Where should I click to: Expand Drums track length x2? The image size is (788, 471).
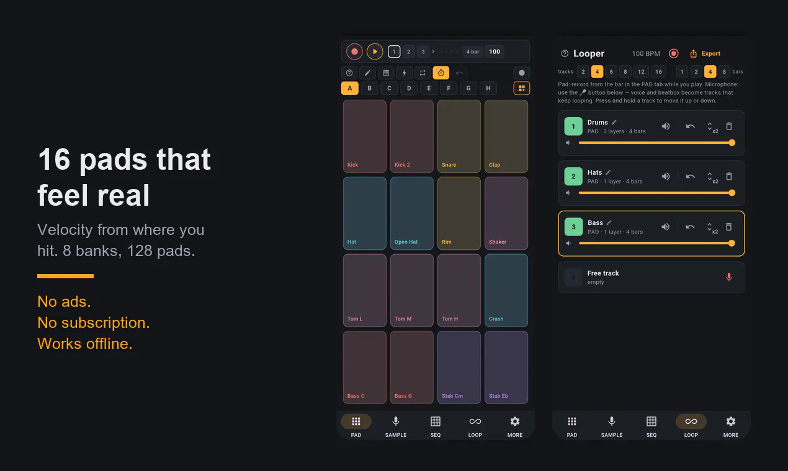point(712,127)
